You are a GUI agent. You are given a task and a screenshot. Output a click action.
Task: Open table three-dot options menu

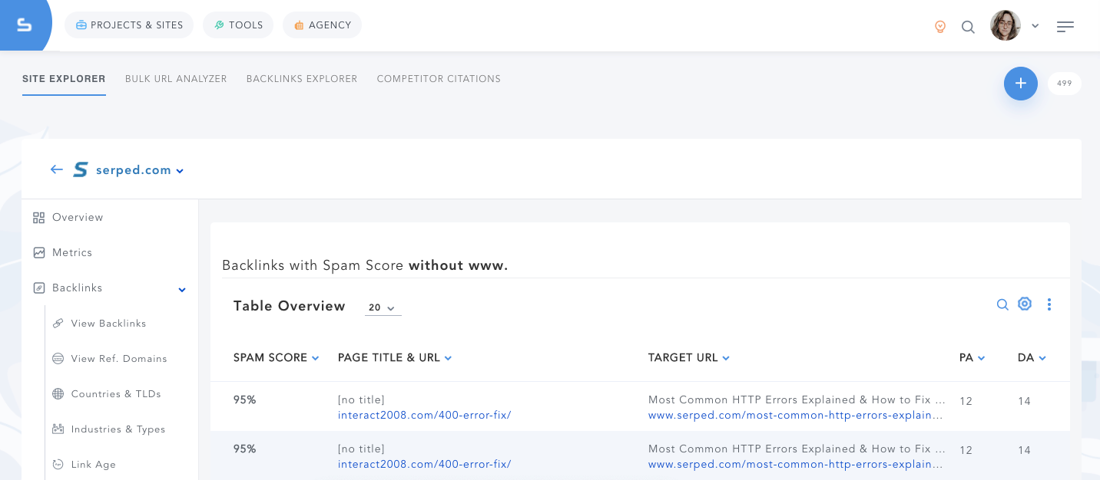[1049, 304]
